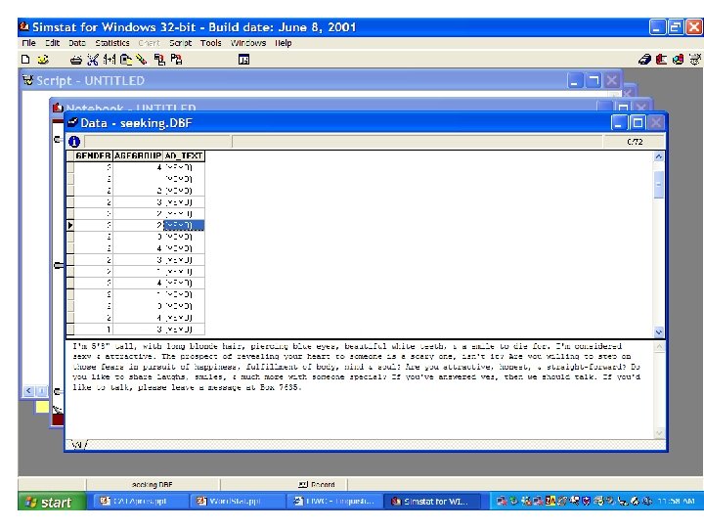Click seeking.DBF in the status bar
Viewport: 704px width, 528px height.
(153, 484)
